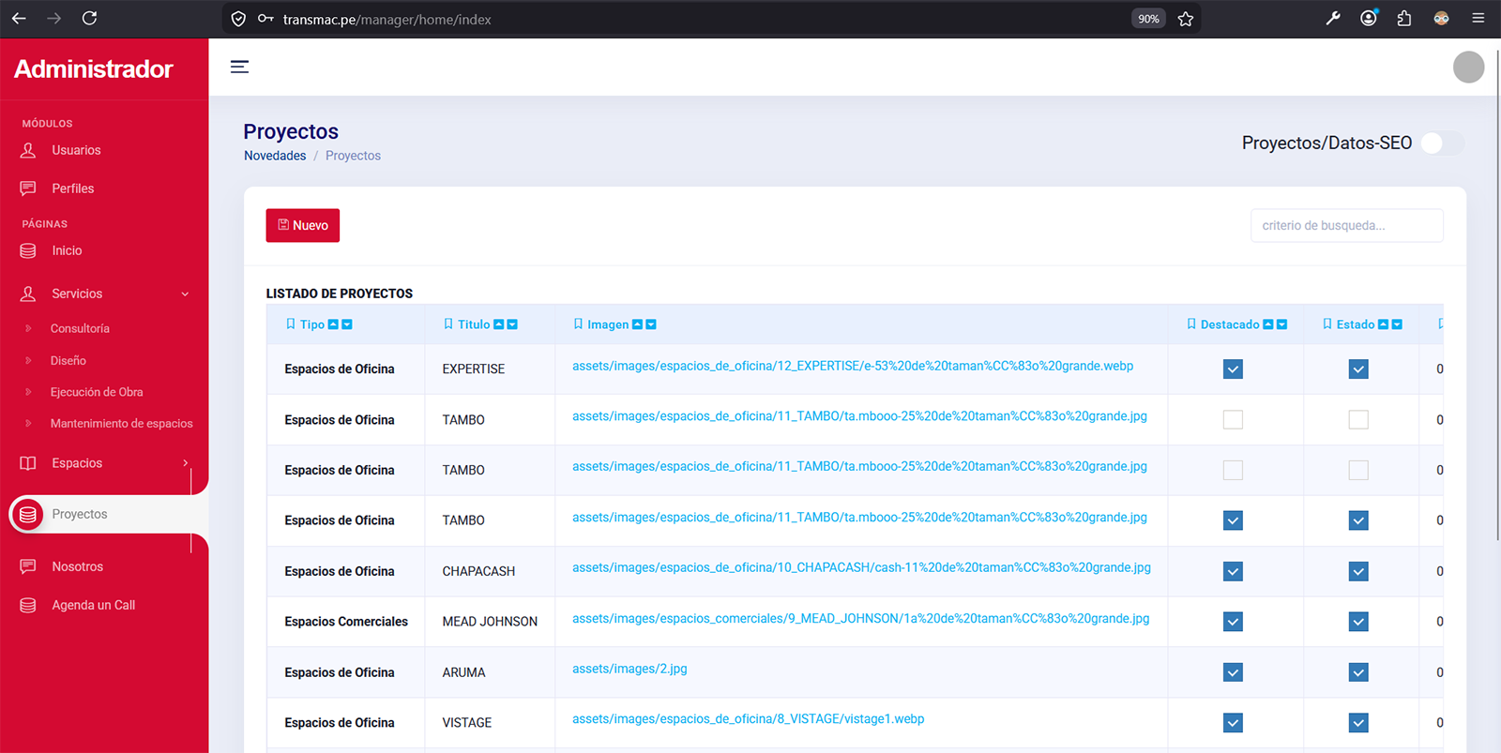Open the Nosotros page

pos(78,566)
